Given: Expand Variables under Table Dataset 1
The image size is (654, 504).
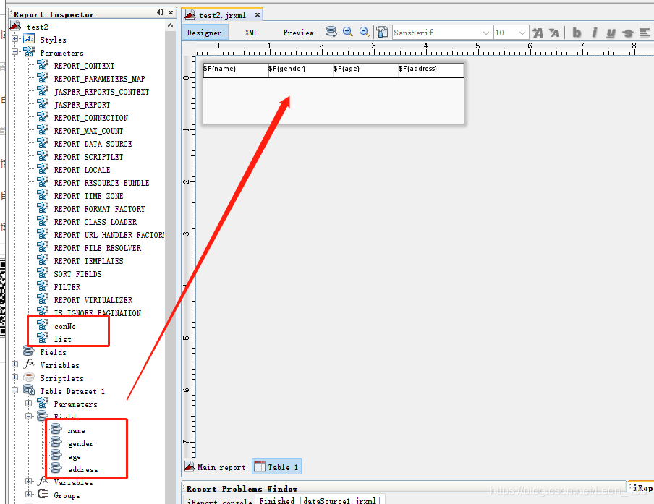Looking at the screenshot, I should [28, 482].
